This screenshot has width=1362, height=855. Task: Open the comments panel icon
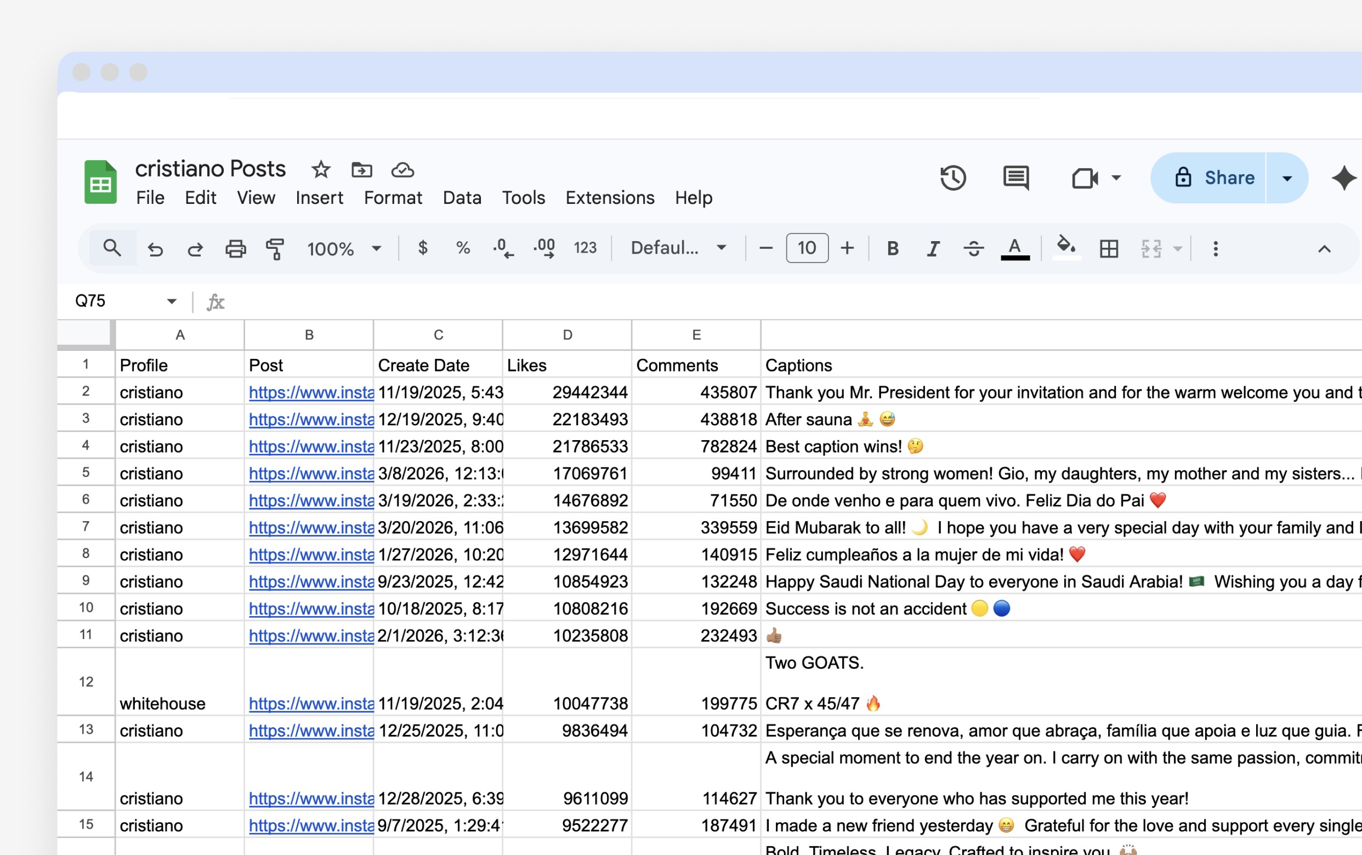(x=1016, y=178)
